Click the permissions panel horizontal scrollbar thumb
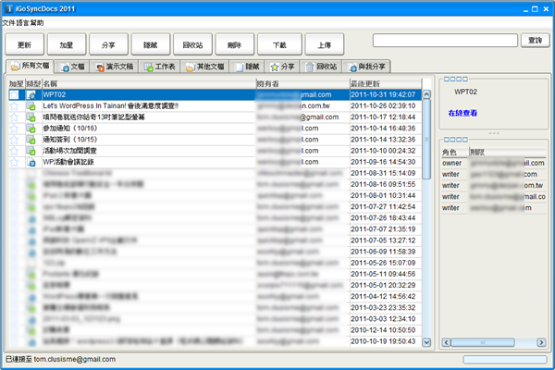This screenshot has height=370, width=555. coord(482,342)
